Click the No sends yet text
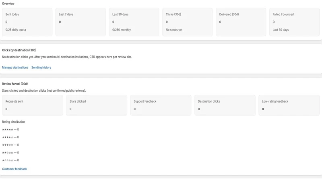 (174, 30)
